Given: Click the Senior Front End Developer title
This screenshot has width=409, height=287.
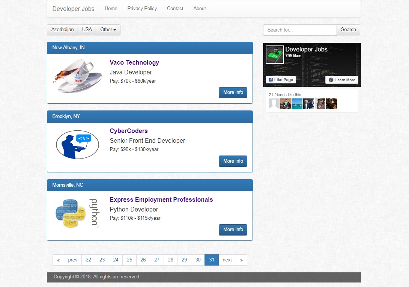Looking at the screenshot, I should 147,141.
